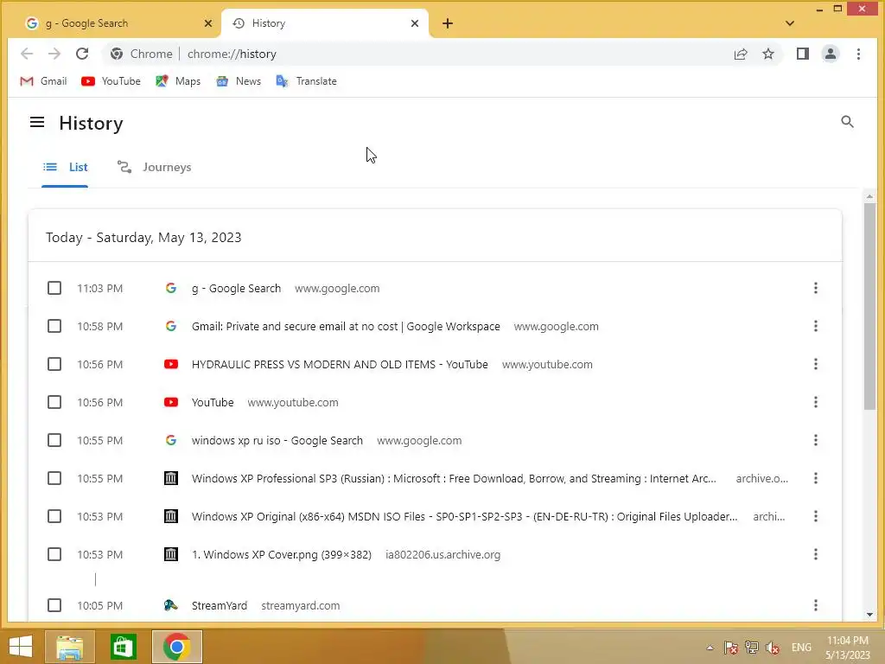Close the History tab
The height and width of the screenshot is (664, 885).
click(415, 23)
